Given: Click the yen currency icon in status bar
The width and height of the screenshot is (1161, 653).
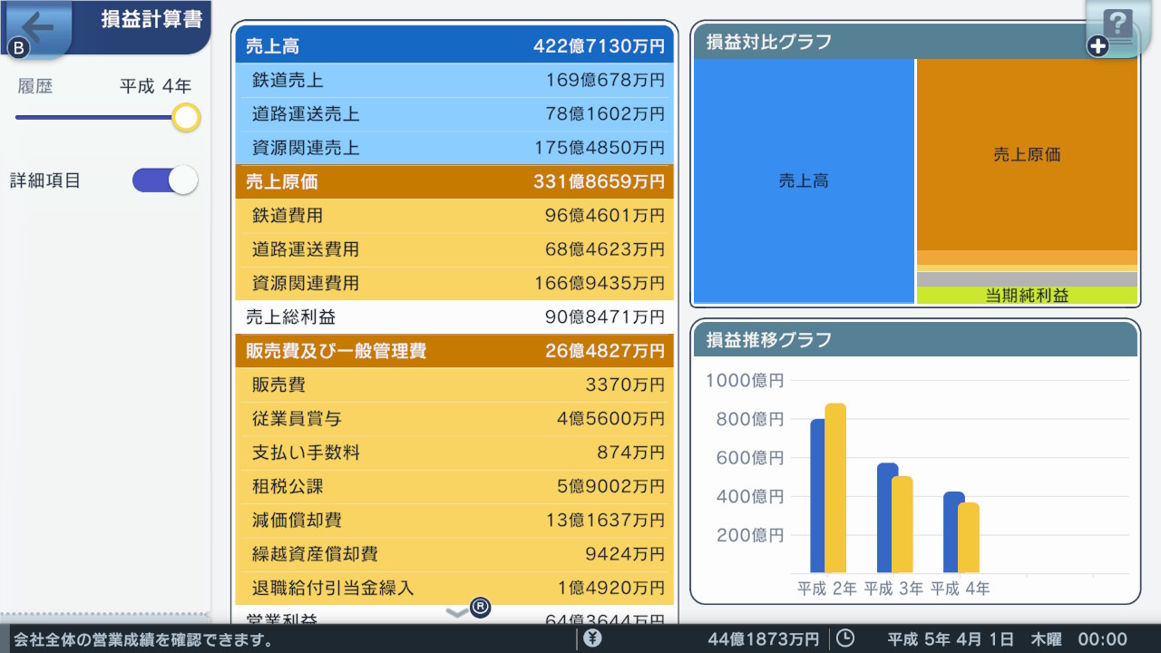Looking at the screenshot, I should click(x=590, y=638).
